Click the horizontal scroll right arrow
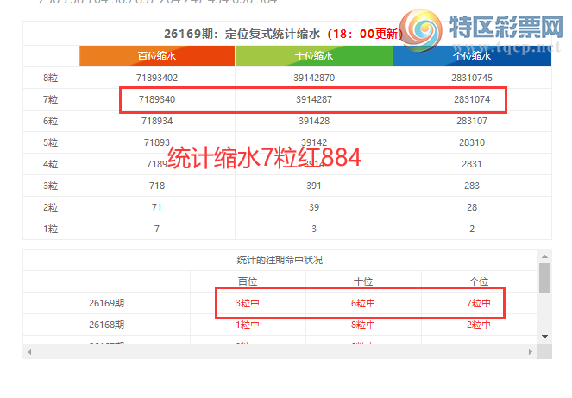Image resolution: width=572 pixels, height=398 pixels. [x=530, y=351]
